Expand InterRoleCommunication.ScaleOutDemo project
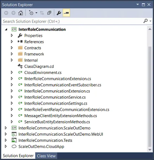The width and height of the screenshot is (154, 160). pyautogui.click(x=6, y=128)
